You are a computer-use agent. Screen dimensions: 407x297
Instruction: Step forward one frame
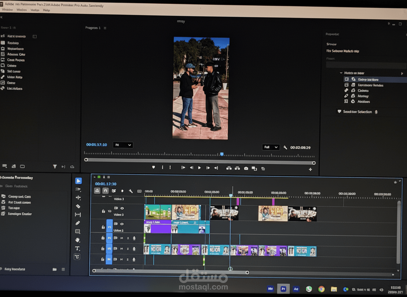pyautogui.click(x=208, y=168)
